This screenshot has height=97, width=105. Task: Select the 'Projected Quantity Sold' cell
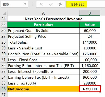tap(43, 31)
